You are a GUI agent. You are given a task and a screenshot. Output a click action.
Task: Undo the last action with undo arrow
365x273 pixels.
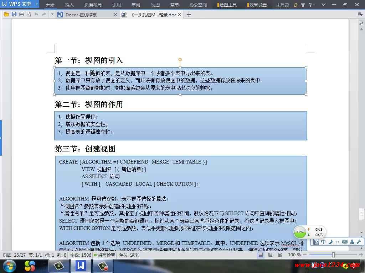[36, 15]
